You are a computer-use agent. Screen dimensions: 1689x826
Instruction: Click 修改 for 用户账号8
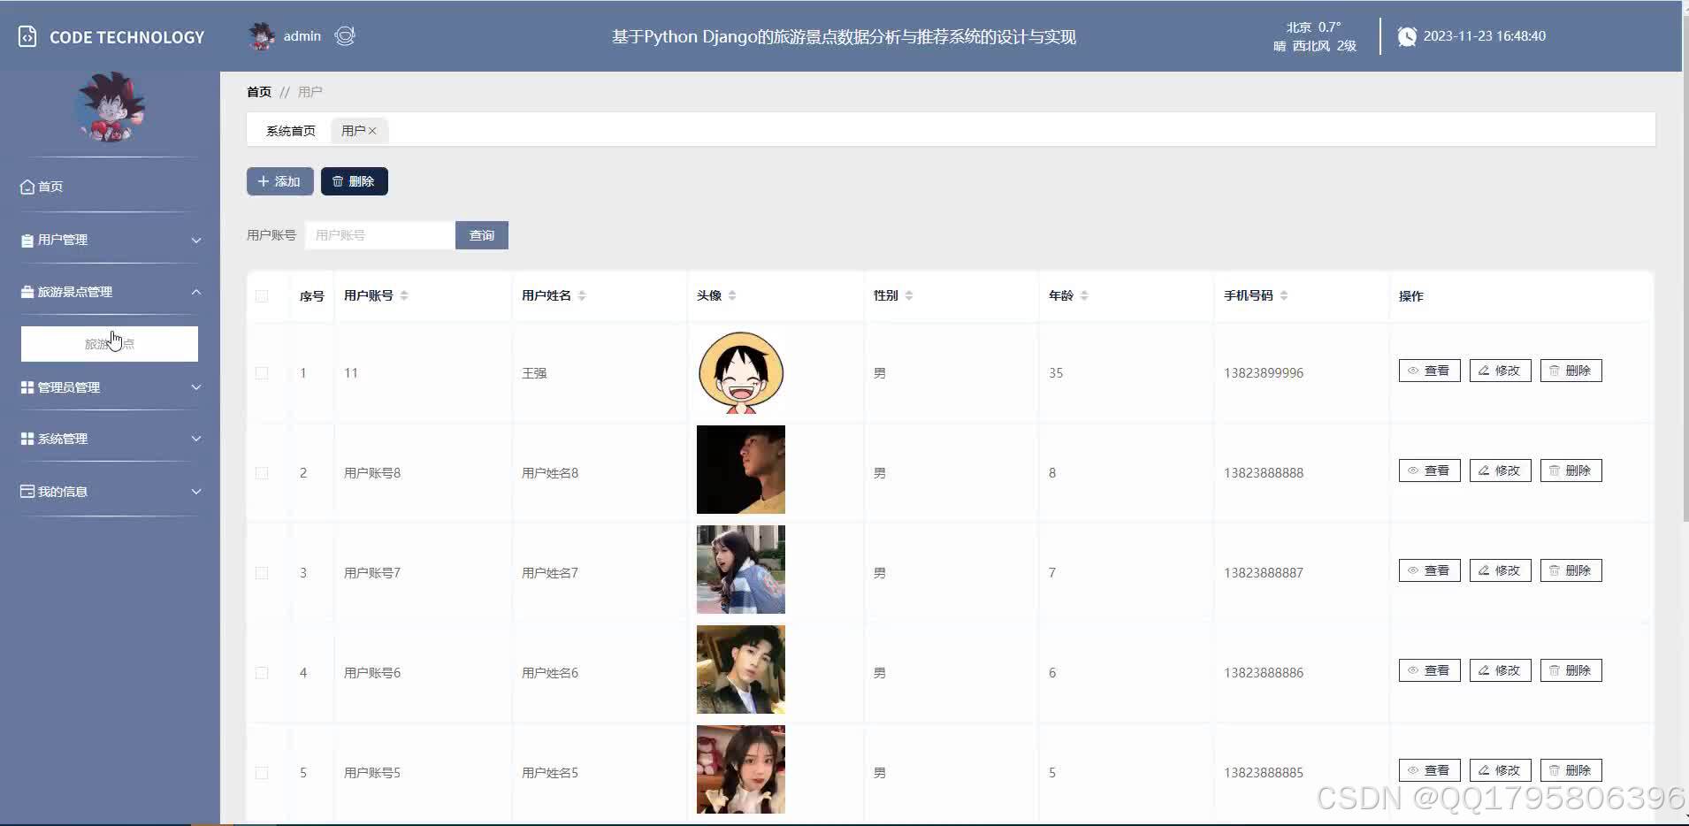pos(1500,470)
